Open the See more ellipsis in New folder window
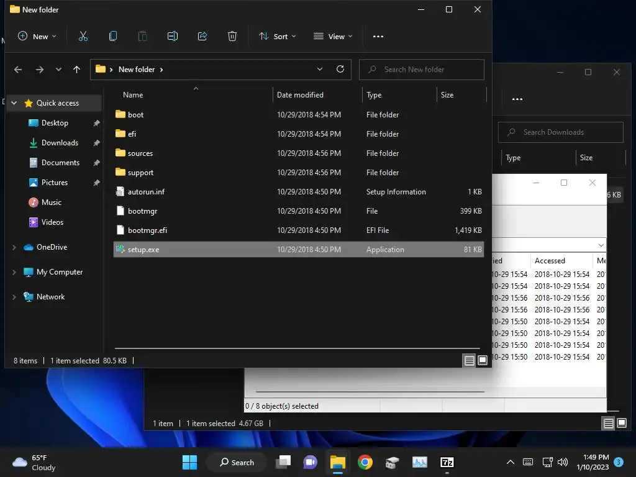636x477 pixels. (x=378, y=37)
